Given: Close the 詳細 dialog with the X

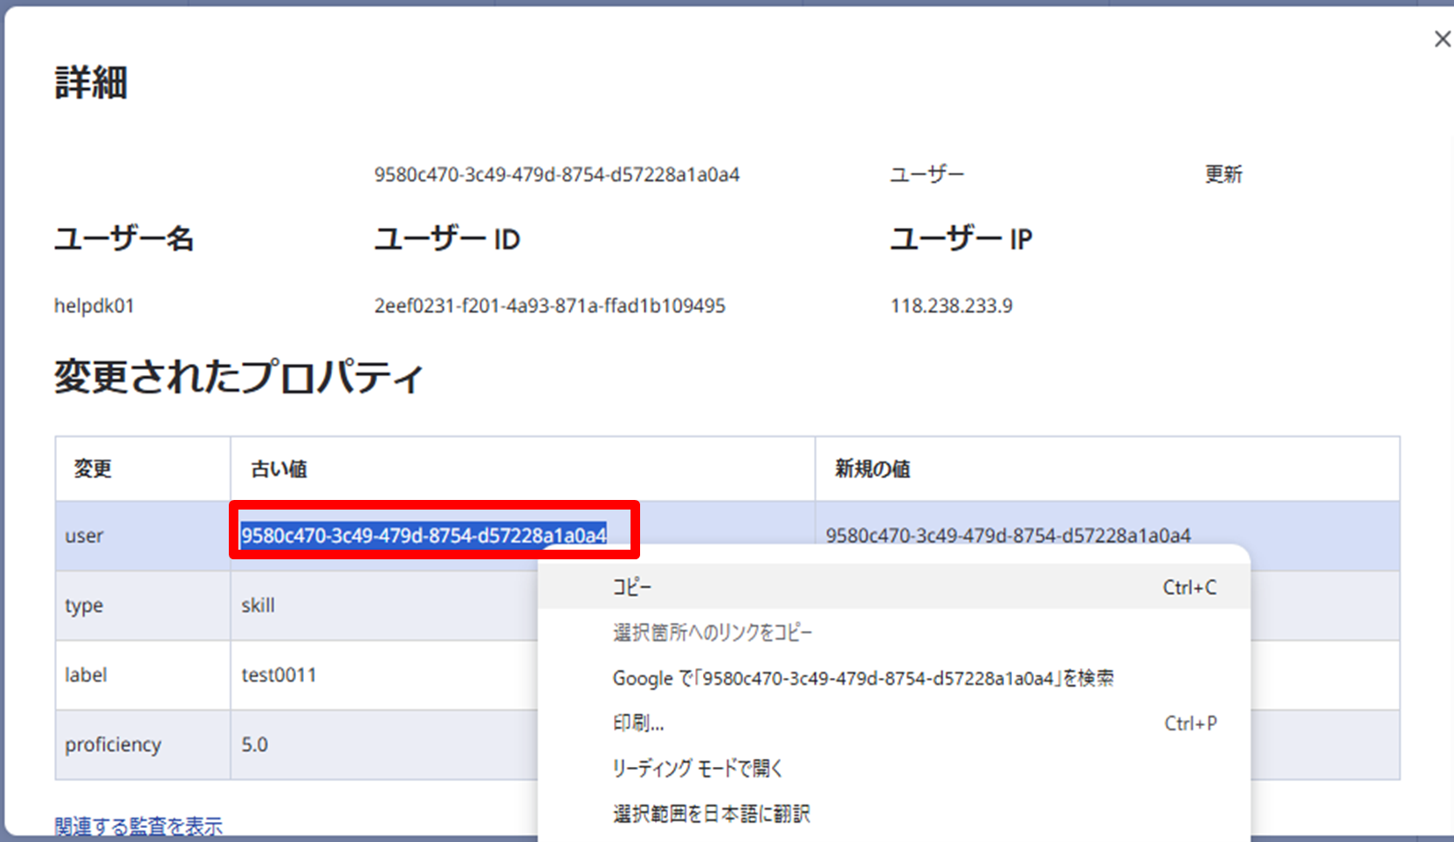Looking at the screenshot, I should (x=1441, y=39).
